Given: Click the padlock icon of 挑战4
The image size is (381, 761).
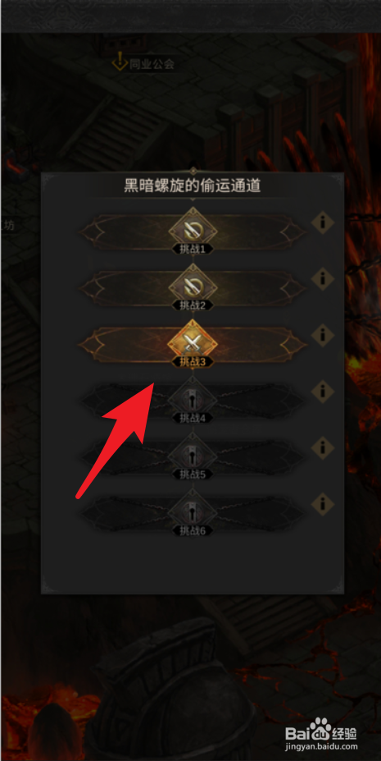Looking at the screenshot, I should click(x=193, y=400).
